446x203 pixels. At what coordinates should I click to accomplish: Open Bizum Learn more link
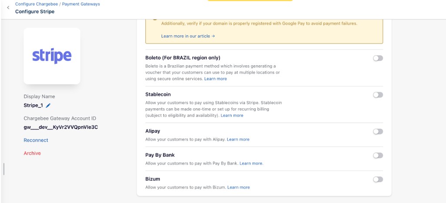239,187
